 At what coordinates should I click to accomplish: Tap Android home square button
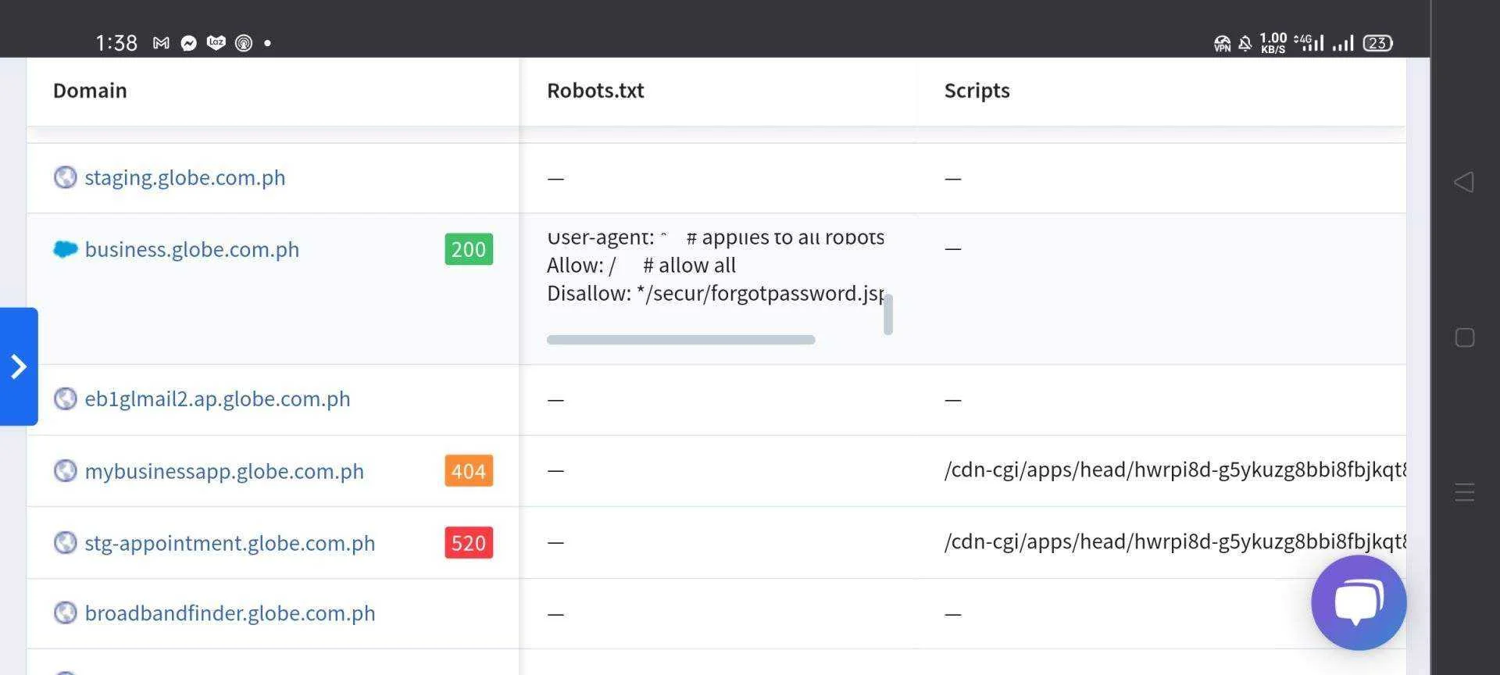click(x=1465, y=337)
